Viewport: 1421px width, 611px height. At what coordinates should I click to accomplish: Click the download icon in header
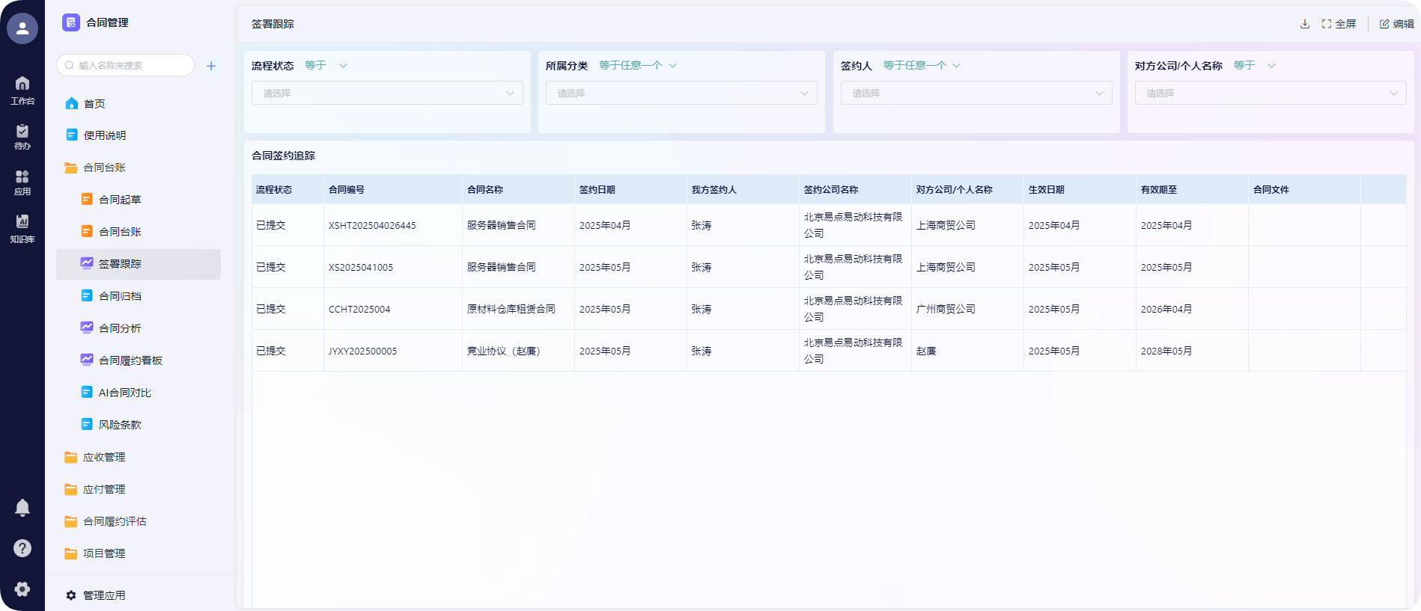(1304, 24)
